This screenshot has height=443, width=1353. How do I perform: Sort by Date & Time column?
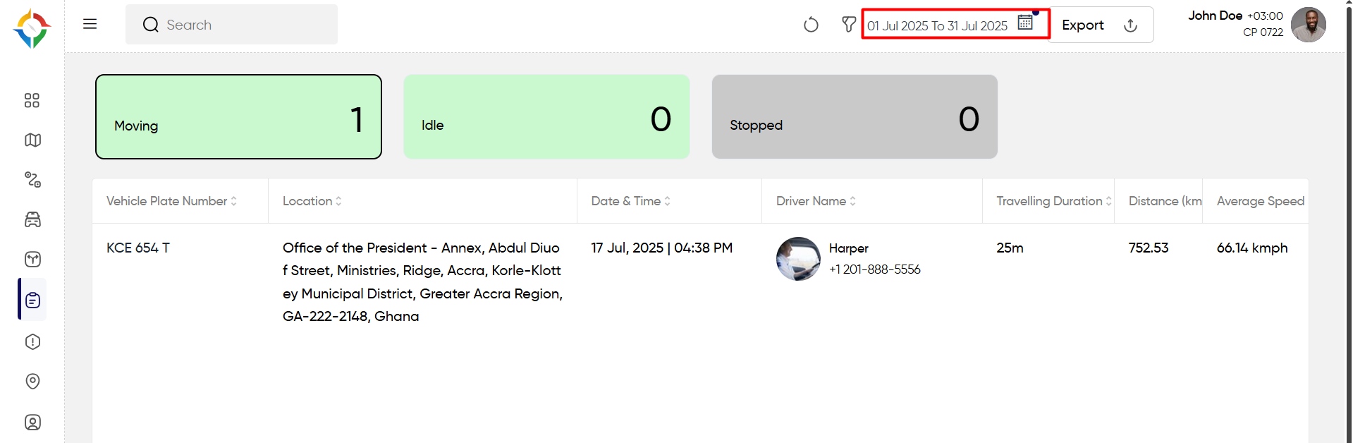coord(630,201)
